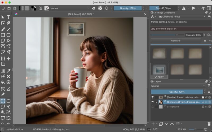
Task: Select the Crop tool
Action: pyautogui.click(x=3, y=64)
